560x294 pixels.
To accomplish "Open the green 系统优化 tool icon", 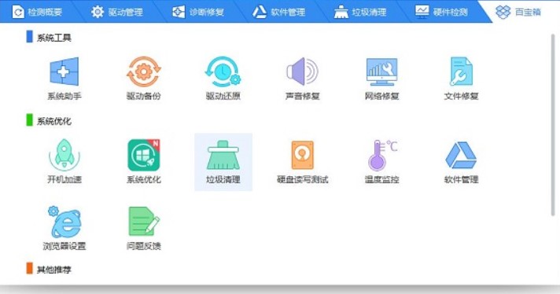I will click(144, 155).
